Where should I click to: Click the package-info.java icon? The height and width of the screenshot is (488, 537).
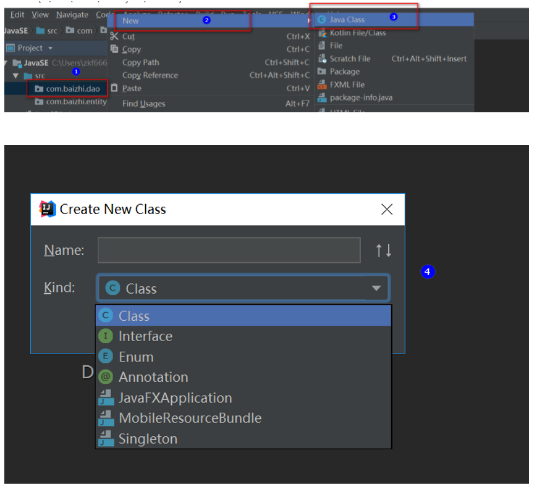tap(322, 97)
